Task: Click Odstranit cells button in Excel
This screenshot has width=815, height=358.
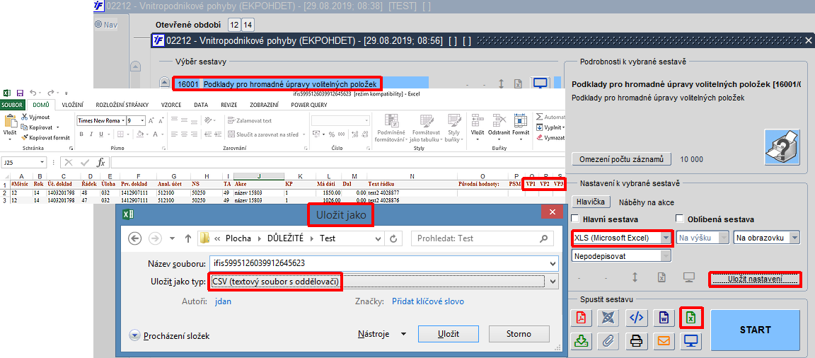Action: (499, 127)
